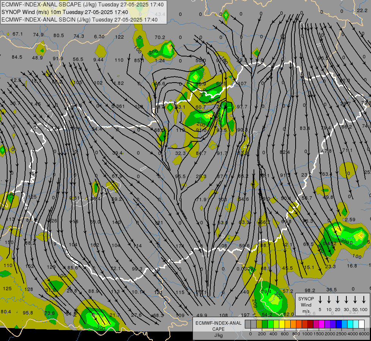Click the 1.82 map value

tap(119, 83)
